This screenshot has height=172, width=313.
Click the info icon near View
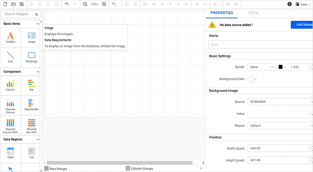pos(289,4)
